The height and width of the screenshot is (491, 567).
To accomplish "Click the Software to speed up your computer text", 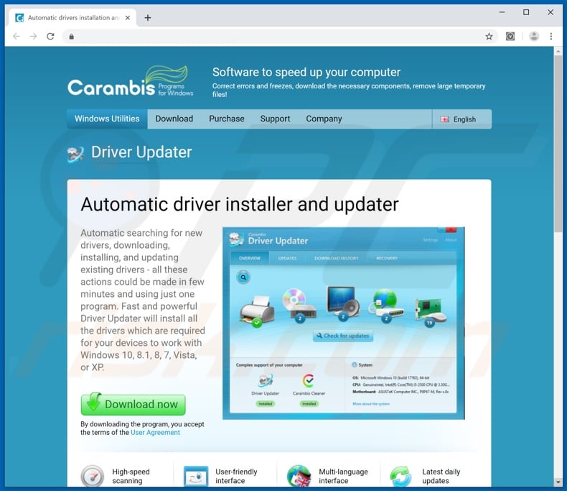I will (x=306, y=72).
